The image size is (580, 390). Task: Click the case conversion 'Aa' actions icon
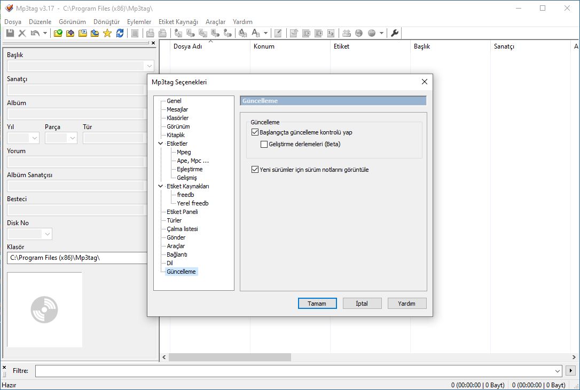point(256,33)
